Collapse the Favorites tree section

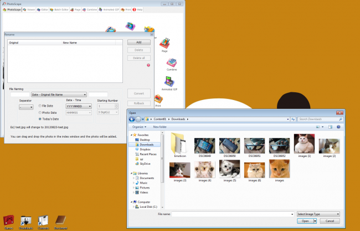pyautogui.click(x=131, y=135)
